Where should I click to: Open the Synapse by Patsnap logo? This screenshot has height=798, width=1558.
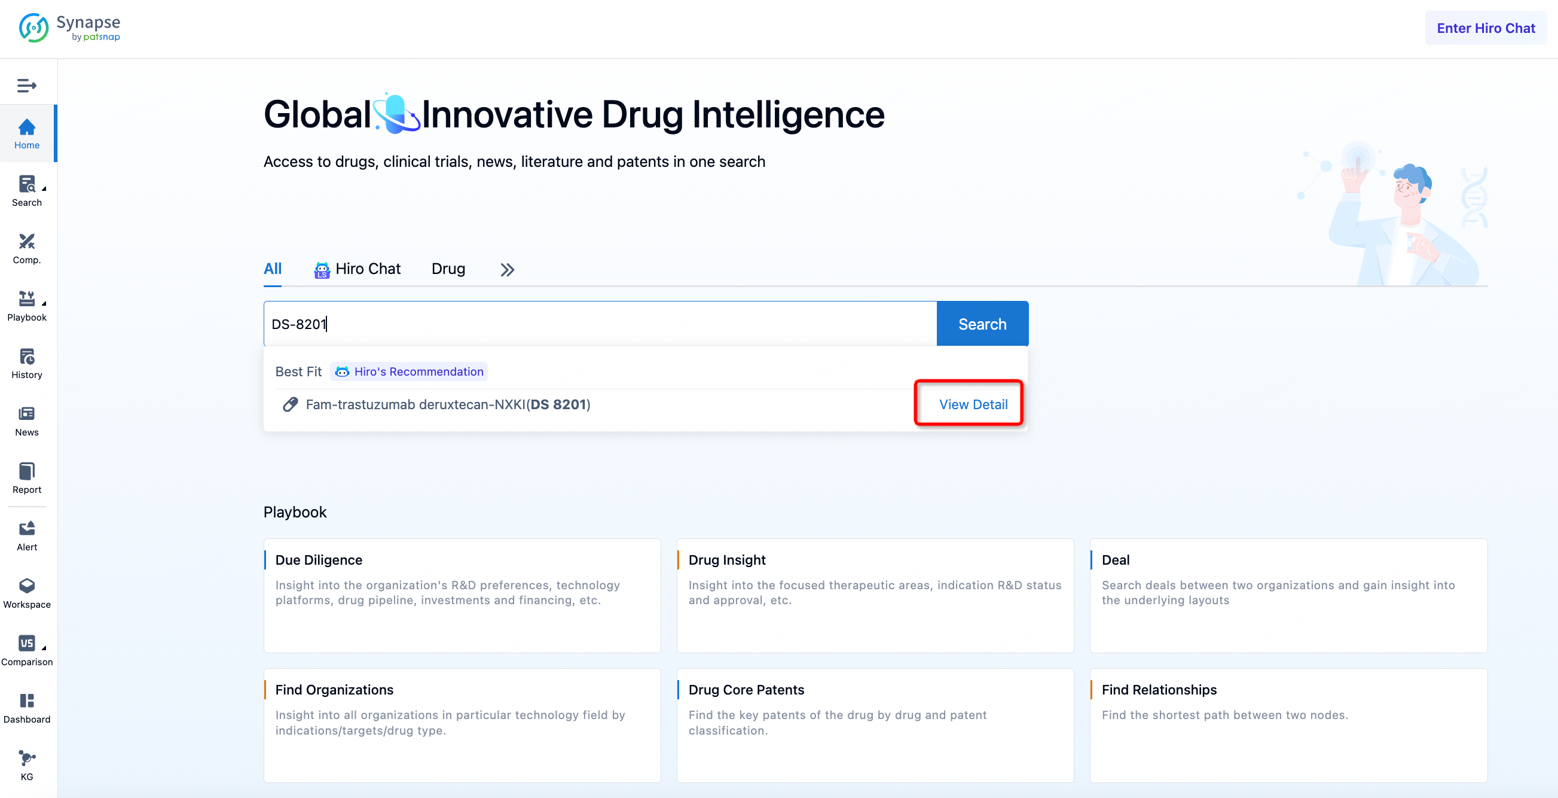[x=69, y=28]
